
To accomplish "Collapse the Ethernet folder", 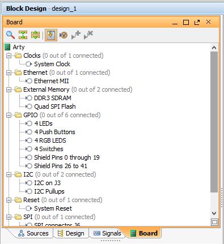I will 9,72.
